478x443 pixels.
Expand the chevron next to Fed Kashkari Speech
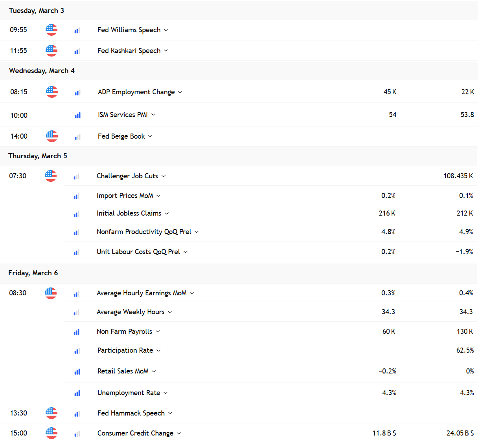166,51
